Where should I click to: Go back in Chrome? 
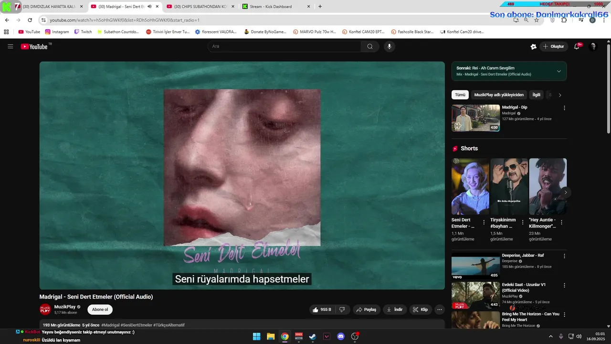[7, 20]
